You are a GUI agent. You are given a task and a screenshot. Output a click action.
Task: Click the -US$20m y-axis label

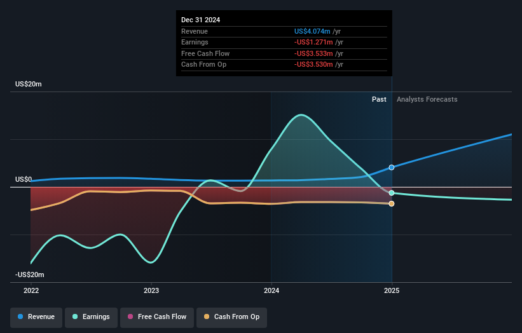30,275
